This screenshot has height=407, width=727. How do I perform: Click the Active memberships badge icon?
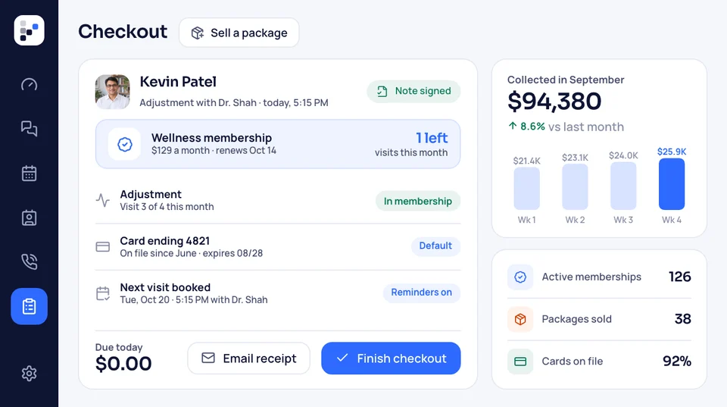point(520,277)
